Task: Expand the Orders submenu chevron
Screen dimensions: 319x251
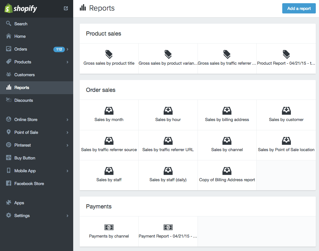Action: click(x=67, y=49)
